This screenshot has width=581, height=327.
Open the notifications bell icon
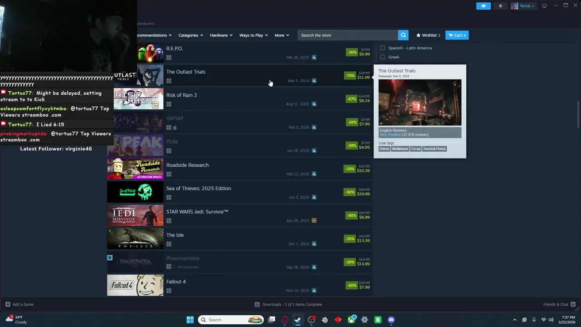501,6
